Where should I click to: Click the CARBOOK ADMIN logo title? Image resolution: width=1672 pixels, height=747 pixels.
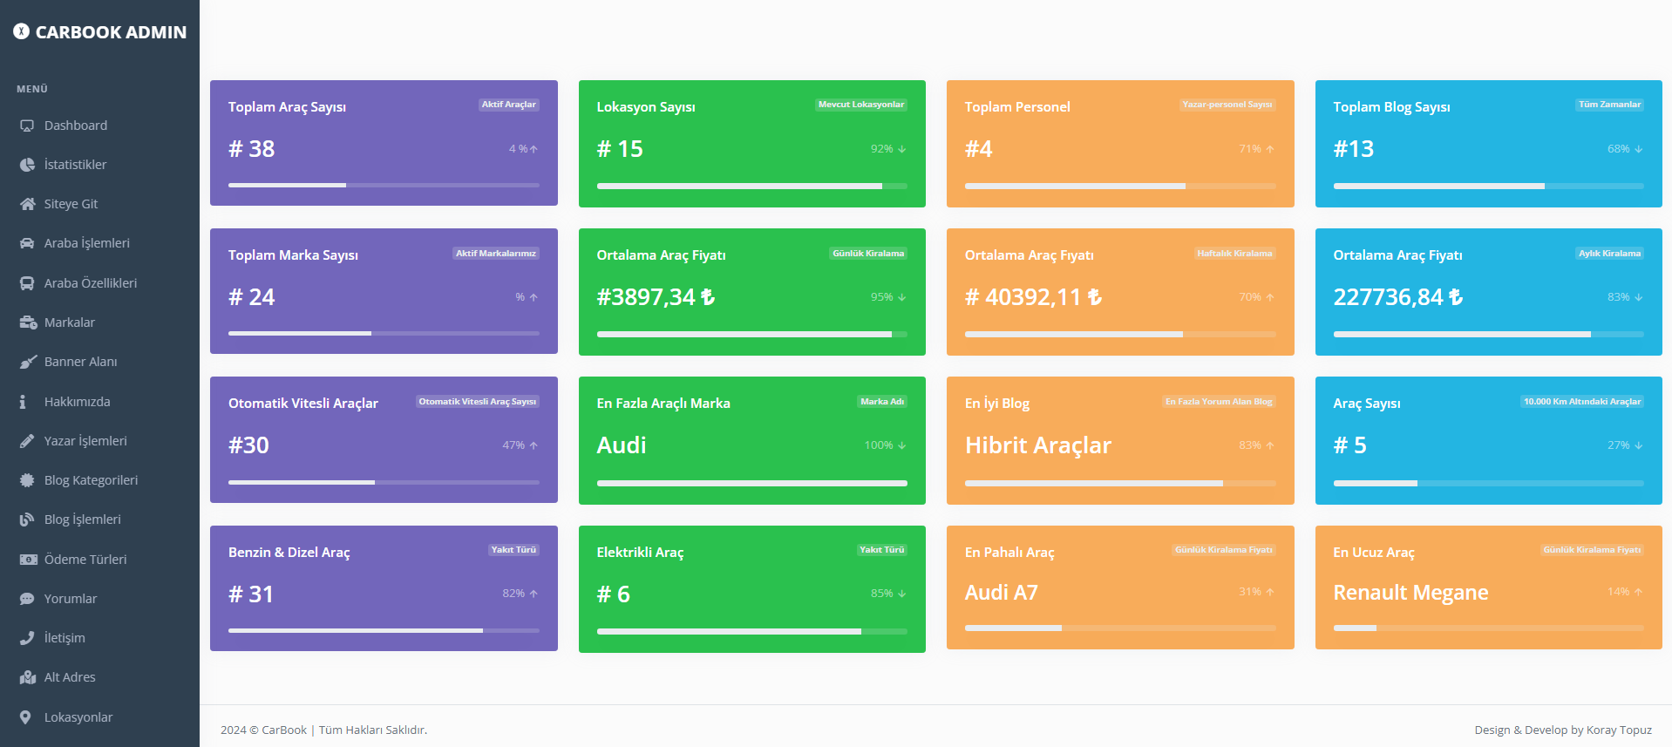[110, 32]
